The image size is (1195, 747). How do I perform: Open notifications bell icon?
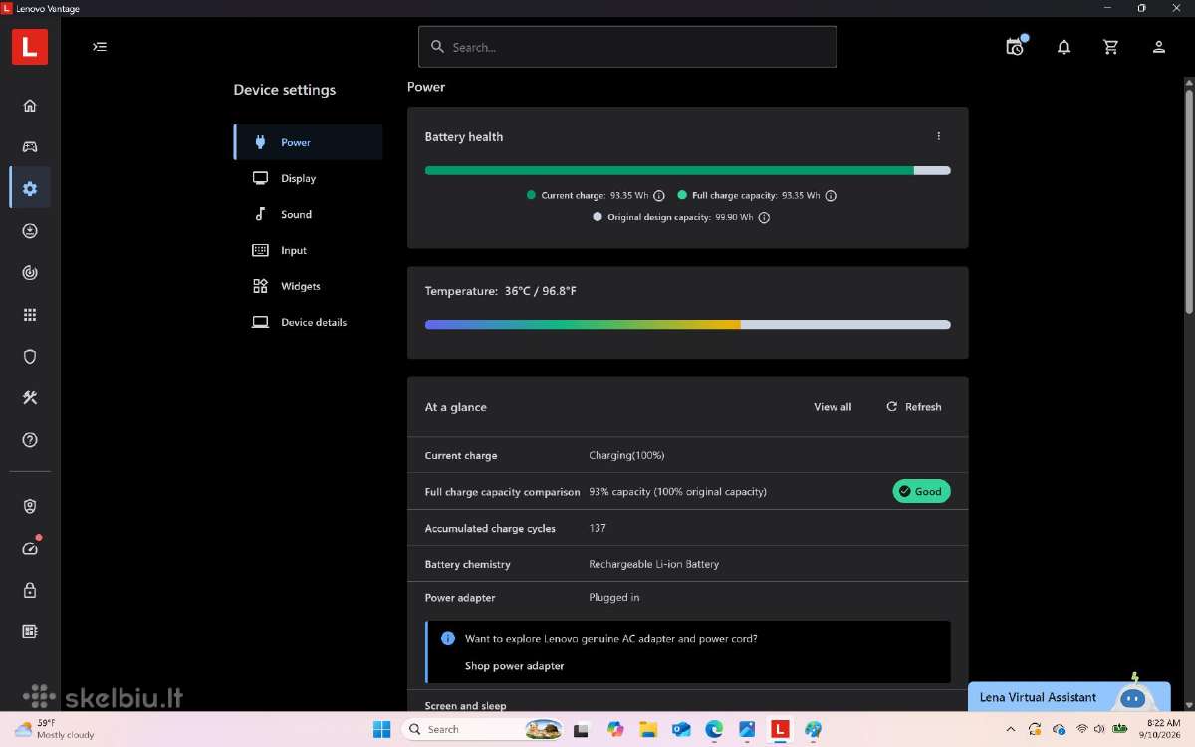click(x=1064, y=47)
